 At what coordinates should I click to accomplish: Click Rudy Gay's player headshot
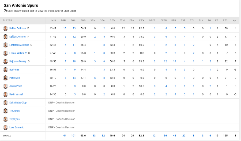pos(6,70)
